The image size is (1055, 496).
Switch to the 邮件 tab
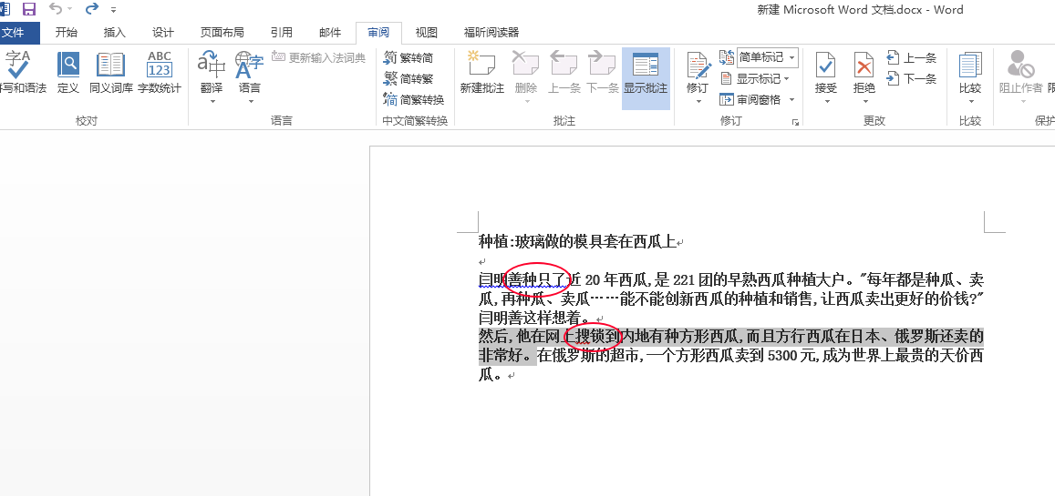pyautogui.click(x=330, y=32)
